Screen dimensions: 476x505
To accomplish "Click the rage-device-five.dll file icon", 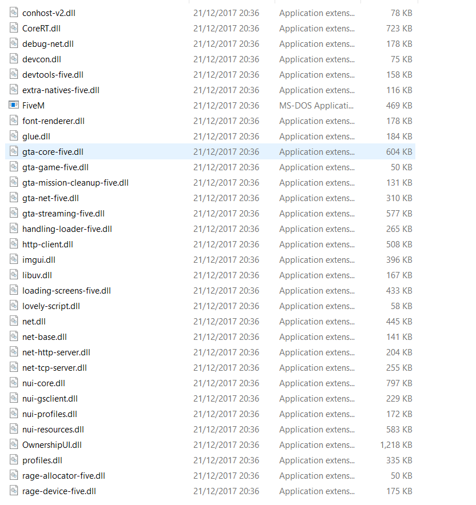I will point(14,491).
